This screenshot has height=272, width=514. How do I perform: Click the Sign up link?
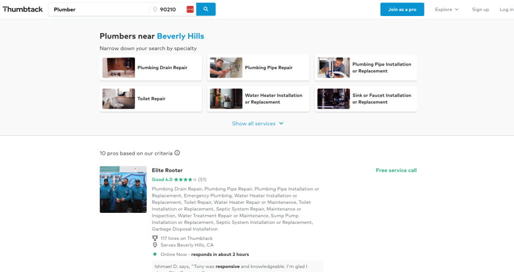pyautogui.click(x=480, y=10)
